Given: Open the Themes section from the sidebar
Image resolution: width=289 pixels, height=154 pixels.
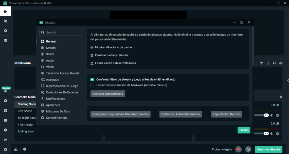Looking at the screenshot, I should coord(5,21).
